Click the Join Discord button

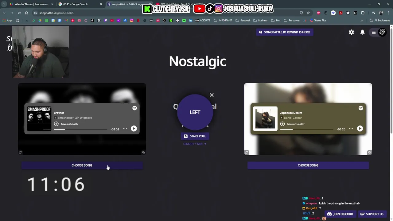340,214
